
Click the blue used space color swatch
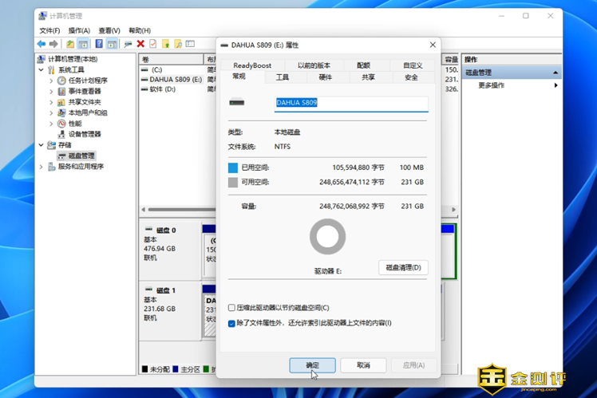pos(233,168)
